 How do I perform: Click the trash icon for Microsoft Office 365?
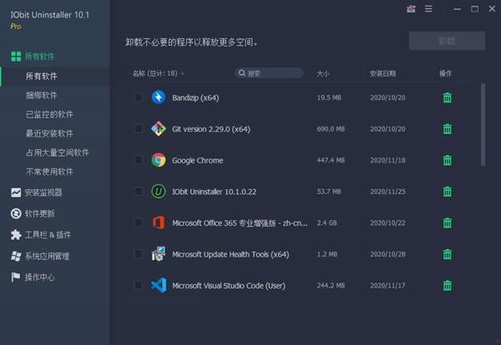(x=448, y=222)
